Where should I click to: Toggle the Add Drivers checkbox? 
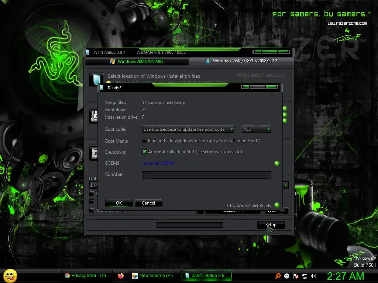tap(92, 210)
